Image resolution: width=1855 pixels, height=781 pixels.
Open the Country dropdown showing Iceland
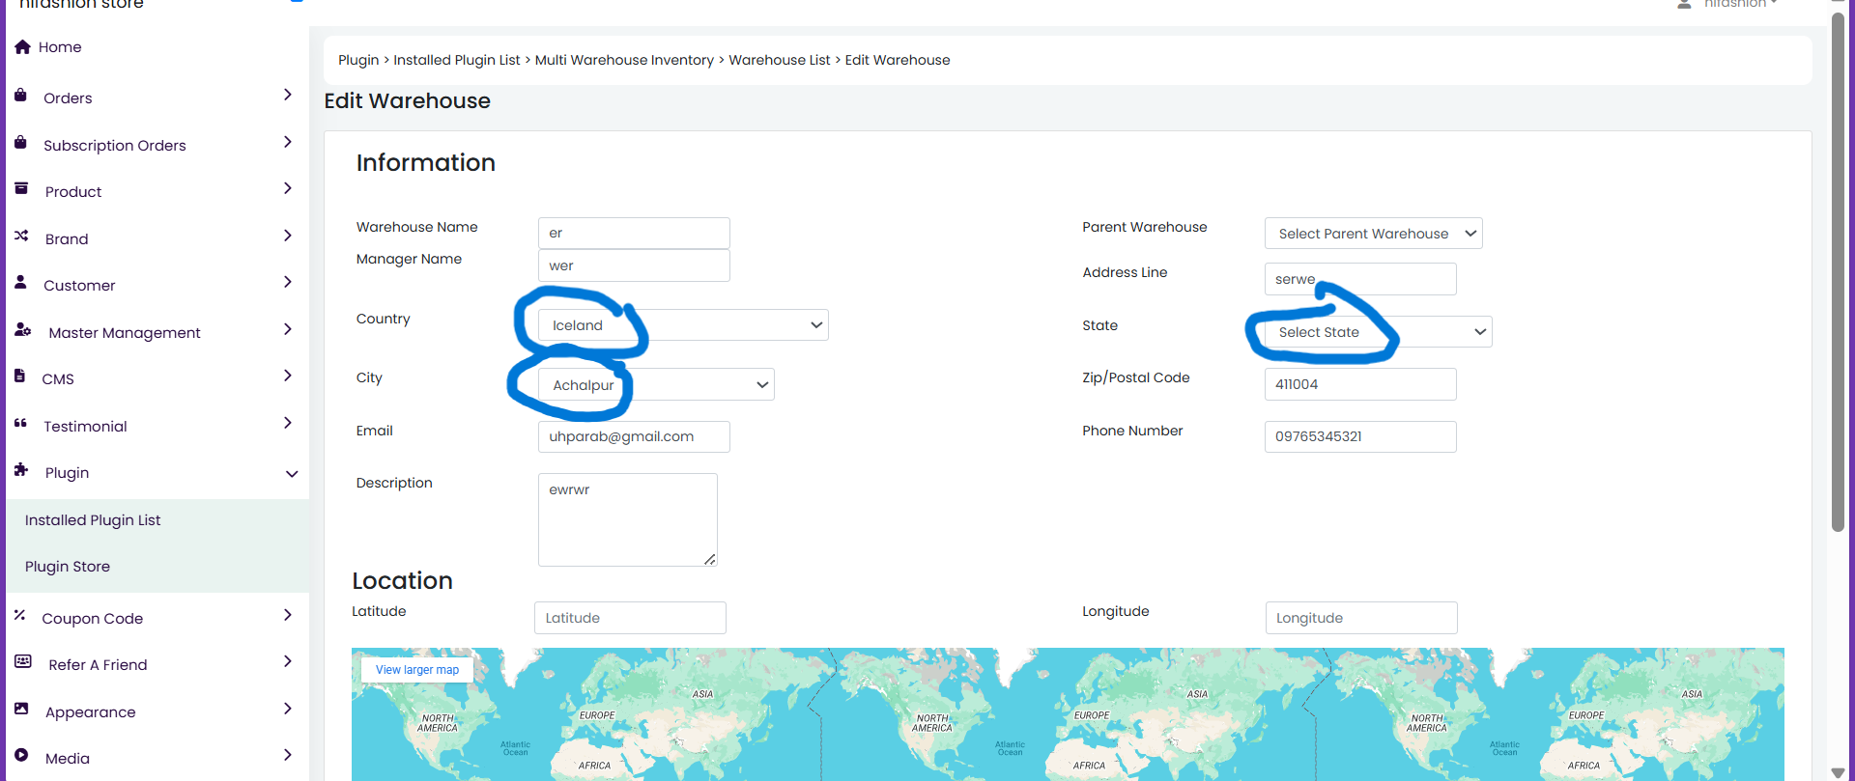click(683, 325)
